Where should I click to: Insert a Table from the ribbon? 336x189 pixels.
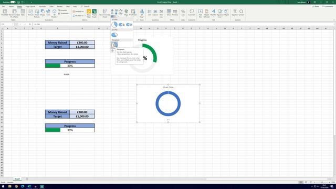point(23,13)
